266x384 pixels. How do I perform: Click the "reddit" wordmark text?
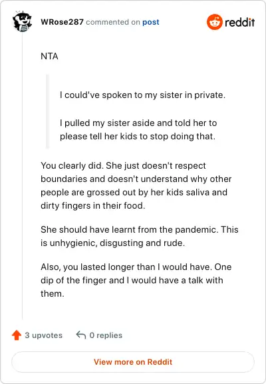coord(239,22)
